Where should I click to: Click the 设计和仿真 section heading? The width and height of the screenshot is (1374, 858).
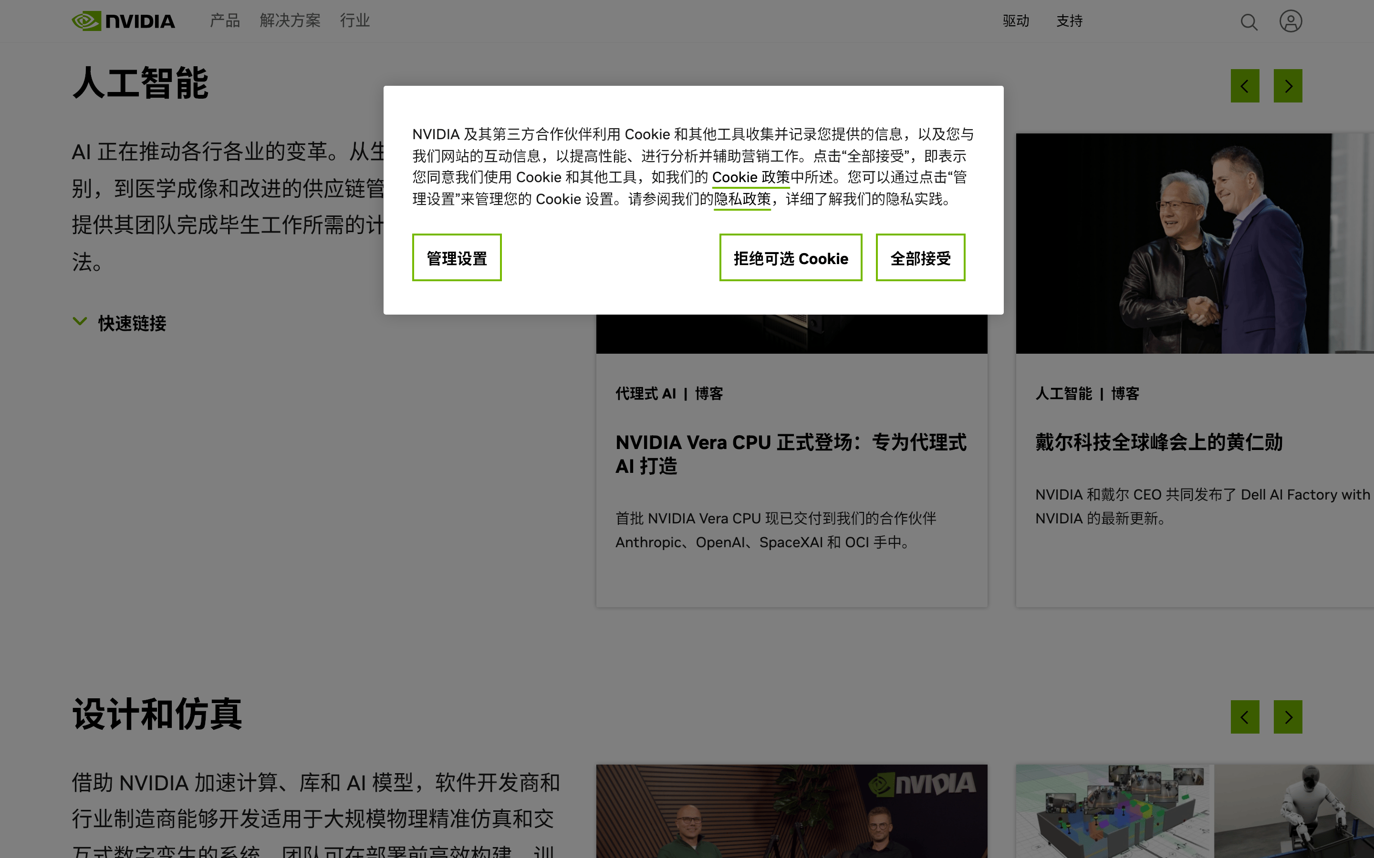click(157, 715)
